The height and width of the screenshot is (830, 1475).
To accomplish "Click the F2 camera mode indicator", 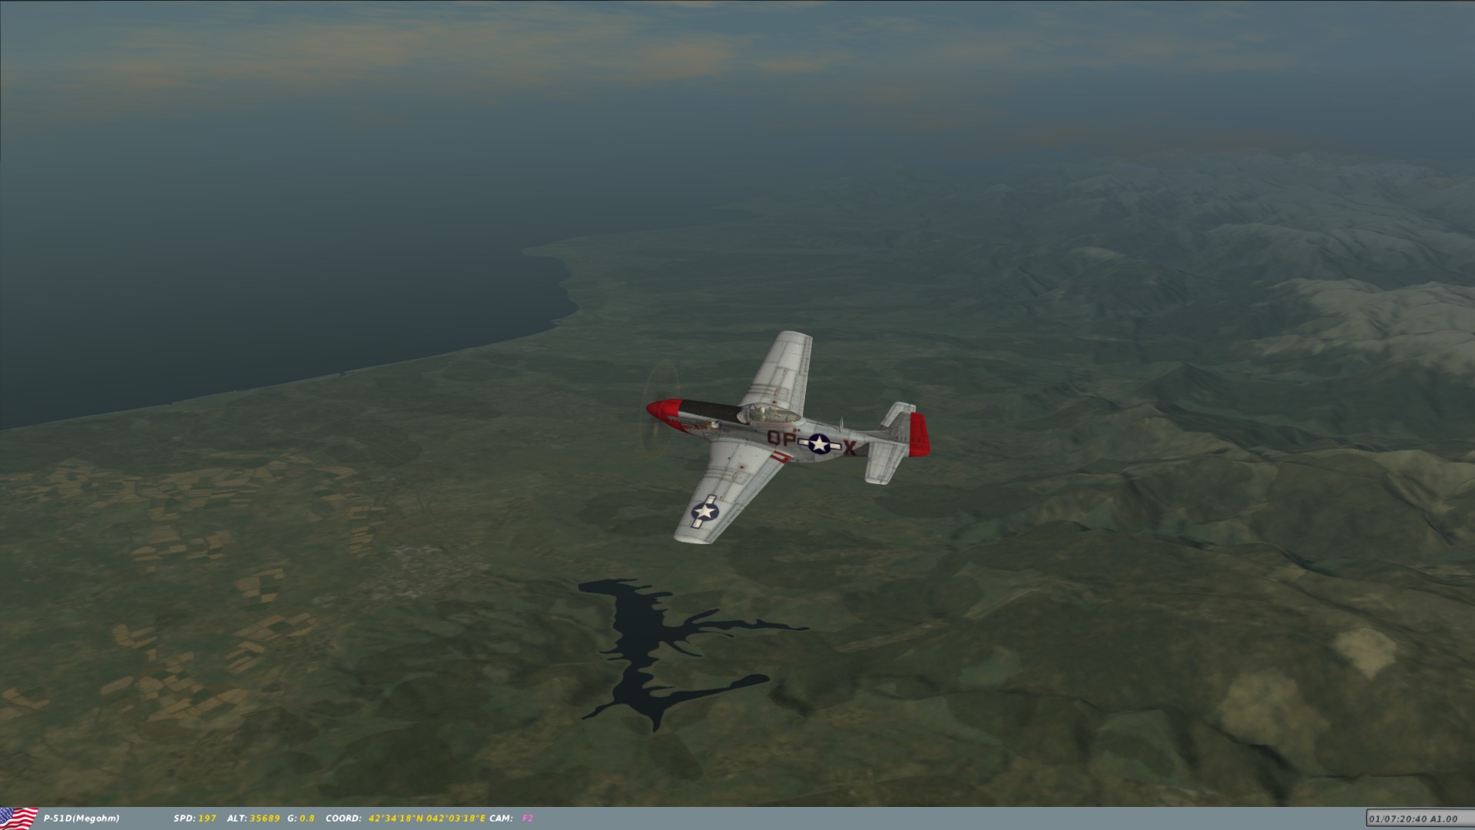I will click(528, 818).
